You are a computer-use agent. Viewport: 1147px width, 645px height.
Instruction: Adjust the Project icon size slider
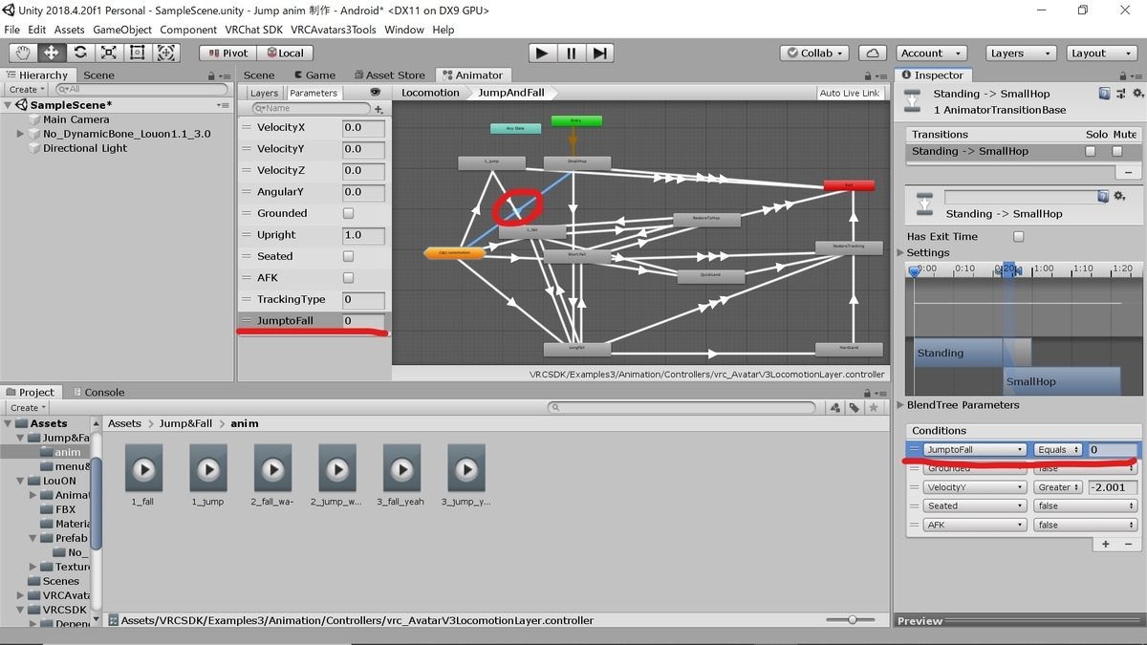click(x=852, y=620)
